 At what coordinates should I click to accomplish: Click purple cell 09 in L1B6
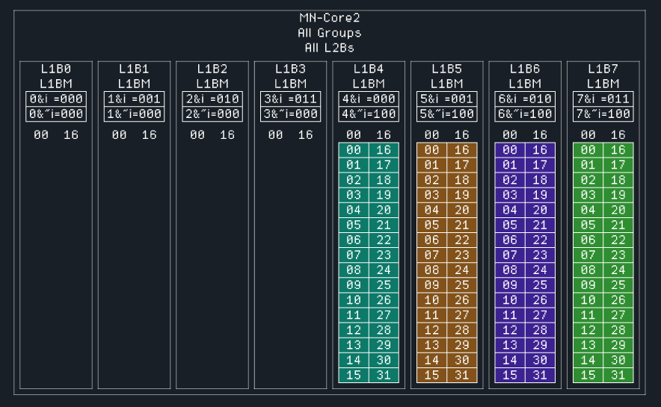[x=510, y=285]
